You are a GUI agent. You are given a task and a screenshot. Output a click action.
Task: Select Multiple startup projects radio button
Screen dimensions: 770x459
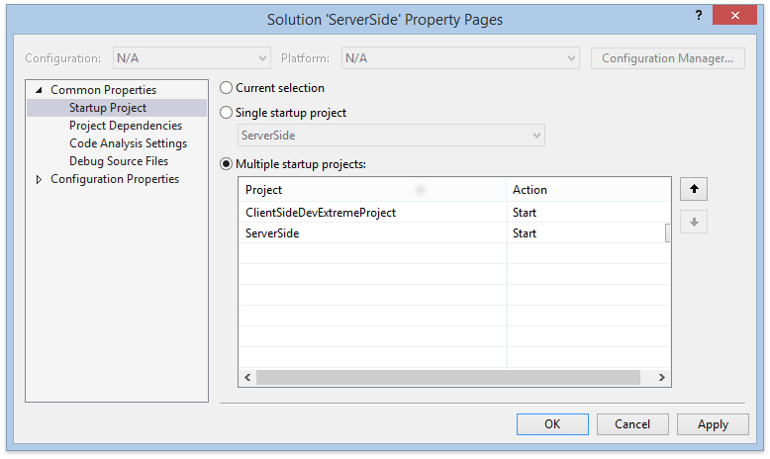pyautogui.click(x=227, y=163)
